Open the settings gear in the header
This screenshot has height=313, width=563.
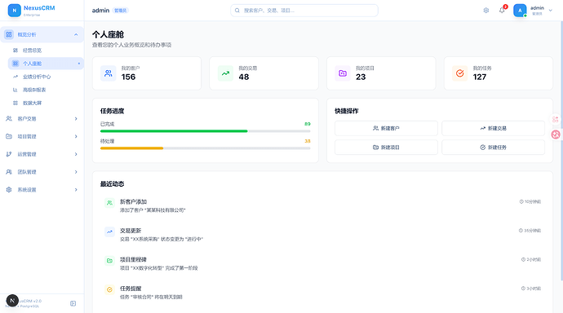pyautogui.click(x=485, y=11)
